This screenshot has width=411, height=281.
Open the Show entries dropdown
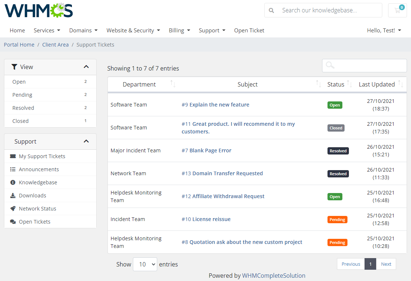pyautogui.click(x=145, y=264)
